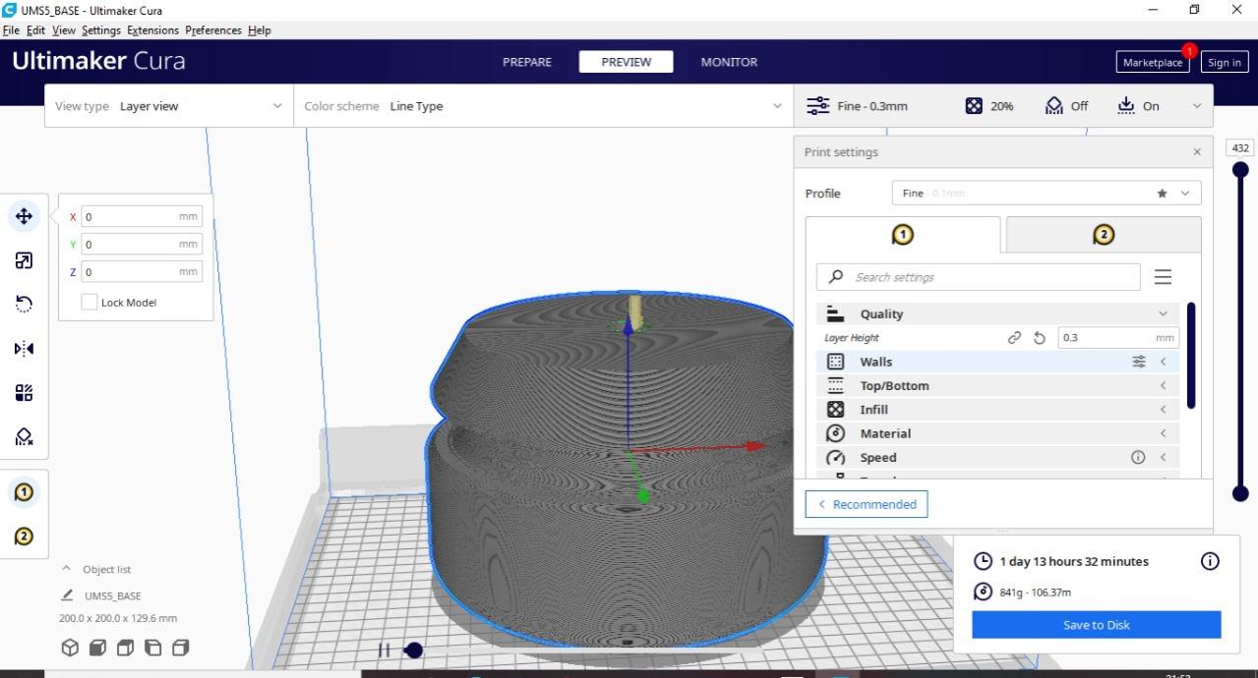This screenshot has width=1258, height=678.
Task: Open the Color scheme dropdown
Action: pyautogui.click(x=543, y=106)
